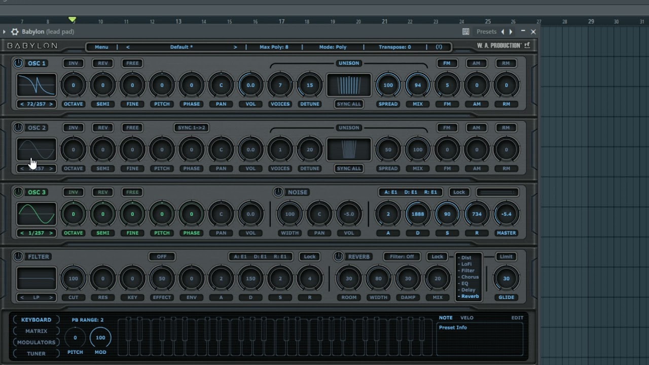Toggle the Limit button
This screenshot has width=649, height=365.
click(x=506, y=257)
